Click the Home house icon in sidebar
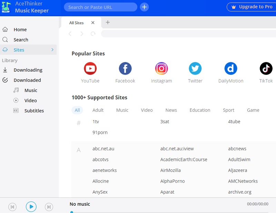Image resolution: width=276 pixels, height=213 pixels. pos(5,29)
